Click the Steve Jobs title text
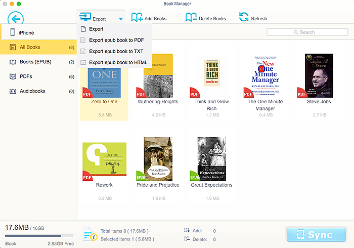The width and height of the screenshot is (354, 248). (x=319, y=102)
